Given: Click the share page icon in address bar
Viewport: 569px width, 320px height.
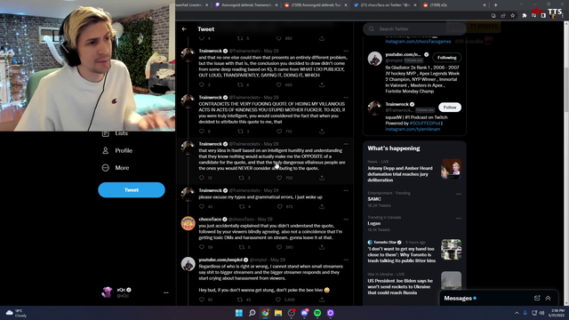Looking at the screenshot, I should click(x=503, y=16).
